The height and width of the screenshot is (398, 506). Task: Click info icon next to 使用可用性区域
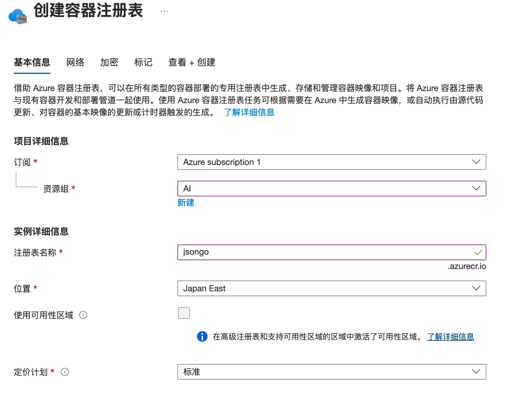(x=83, y=315)
